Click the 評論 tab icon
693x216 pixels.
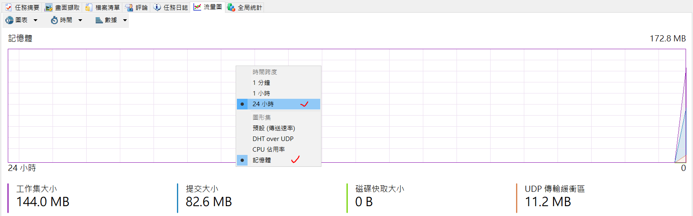[x=129, y=7]
